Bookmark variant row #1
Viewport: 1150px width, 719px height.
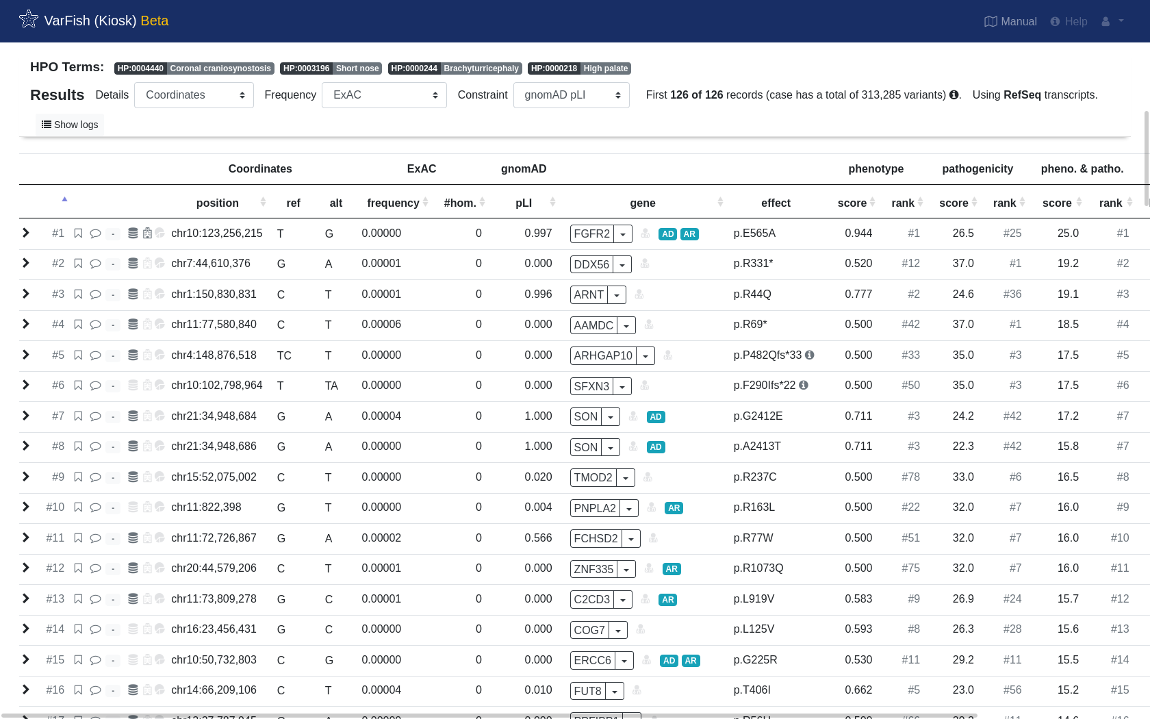tap(78, 234)
